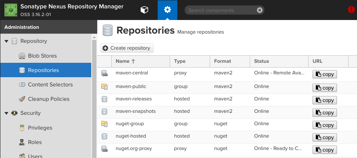Image resolution: width=357 pixels, height=158 pixels.
Task: Click the Blob Stores icon
Action: (22, 56)
